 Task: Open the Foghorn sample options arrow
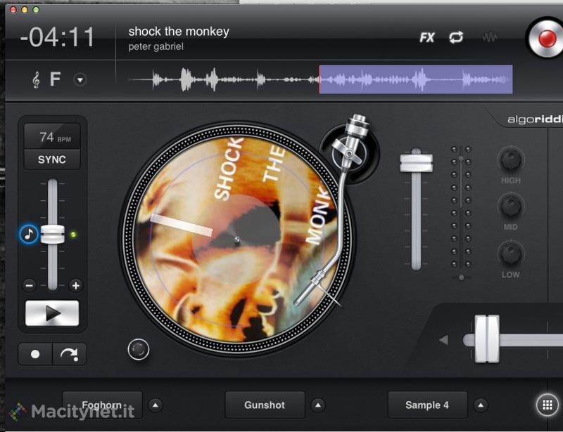pos(155,405)
